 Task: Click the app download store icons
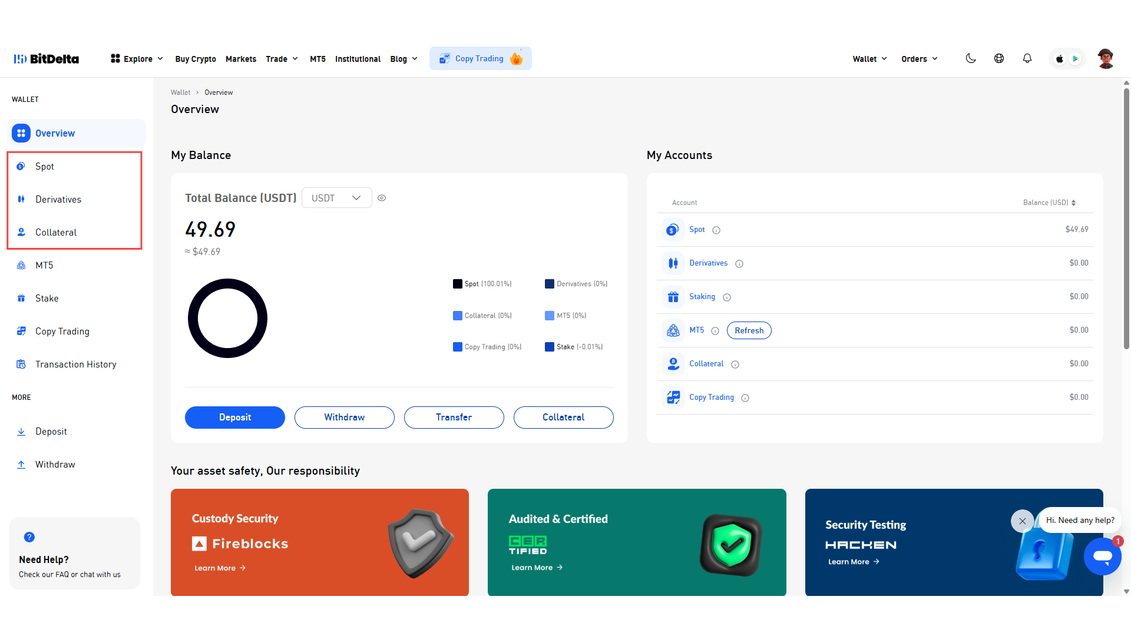coord(1067,59)
